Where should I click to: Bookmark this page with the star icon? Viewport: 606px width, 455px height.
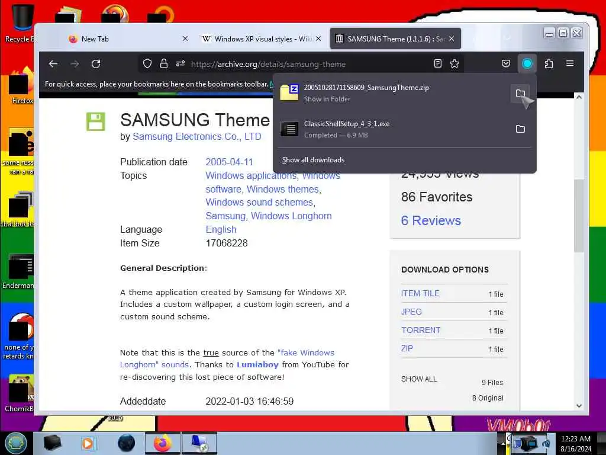tap(454, 64)
